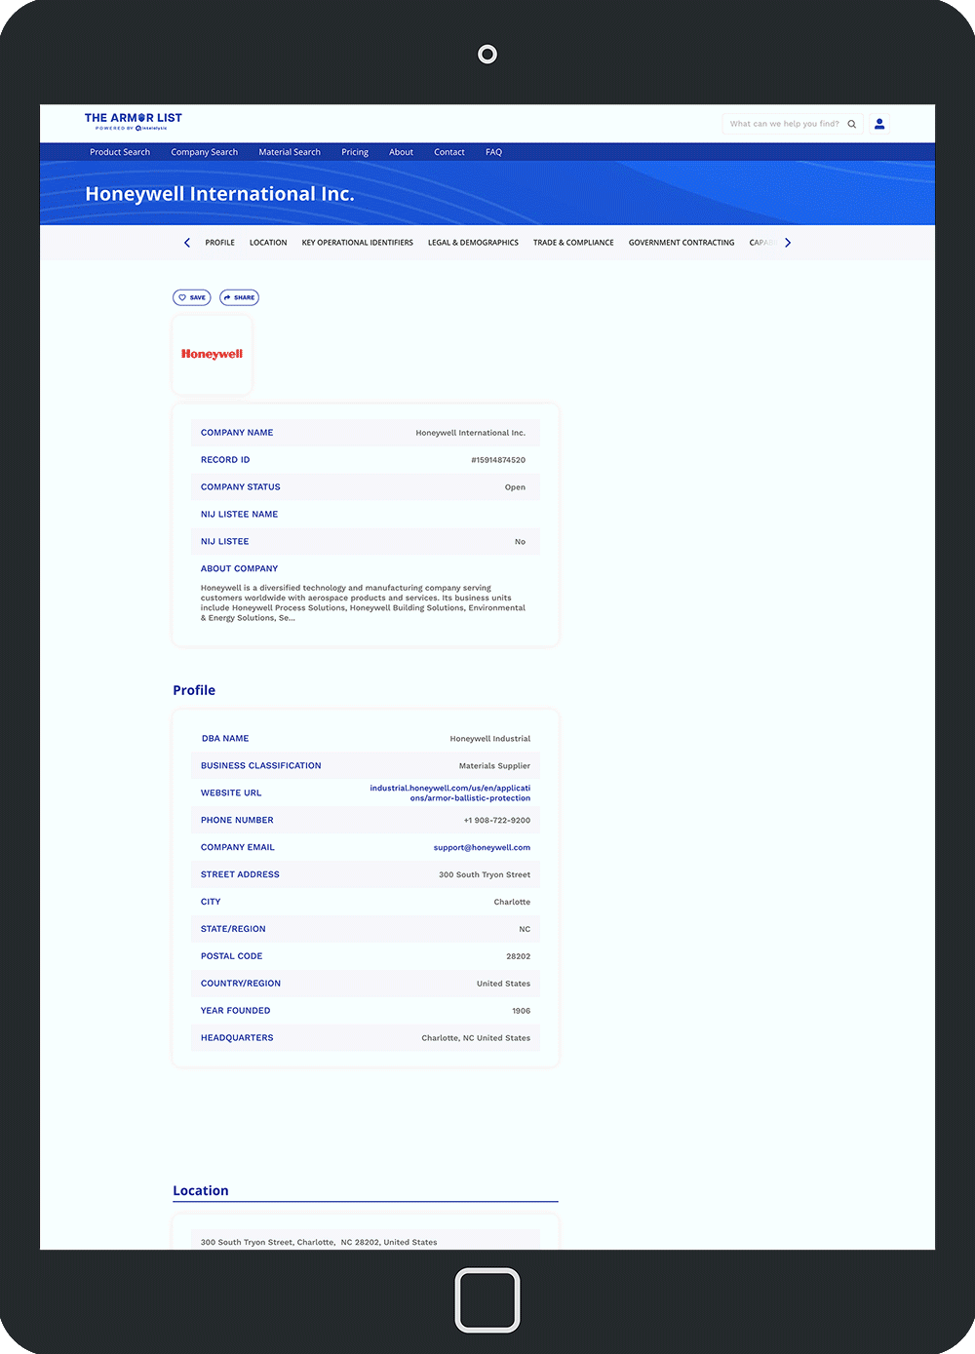975x1354 pixels.
Task: Open the FAQ menu item
Action: (494, 152)
